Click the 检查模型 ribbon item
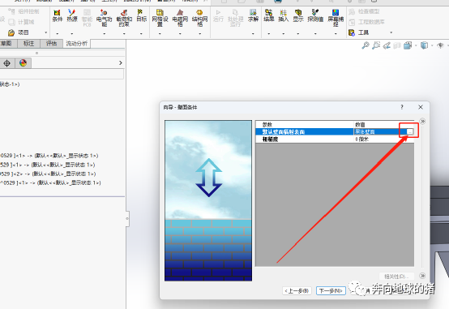This screenshot has width=449, height=309. tap(364, 11)
